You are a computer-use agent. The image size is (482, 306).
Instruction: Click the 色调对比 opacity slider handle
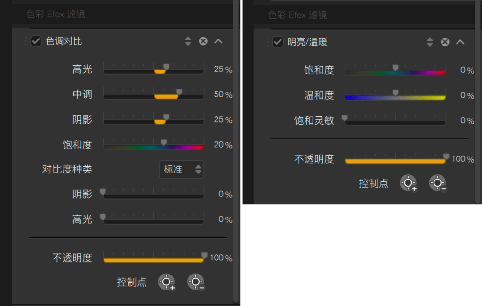204,255
